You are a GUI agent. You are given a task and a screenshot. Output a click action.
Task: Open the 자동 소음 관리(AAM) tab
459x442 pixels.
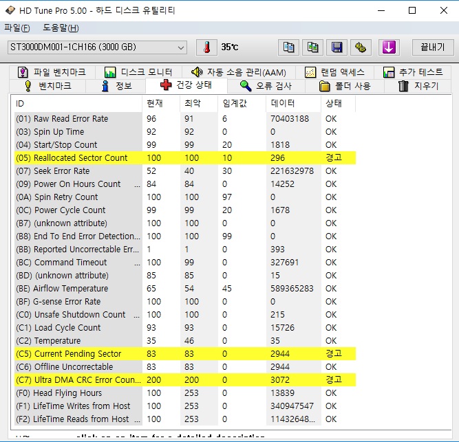click(238, 72)
